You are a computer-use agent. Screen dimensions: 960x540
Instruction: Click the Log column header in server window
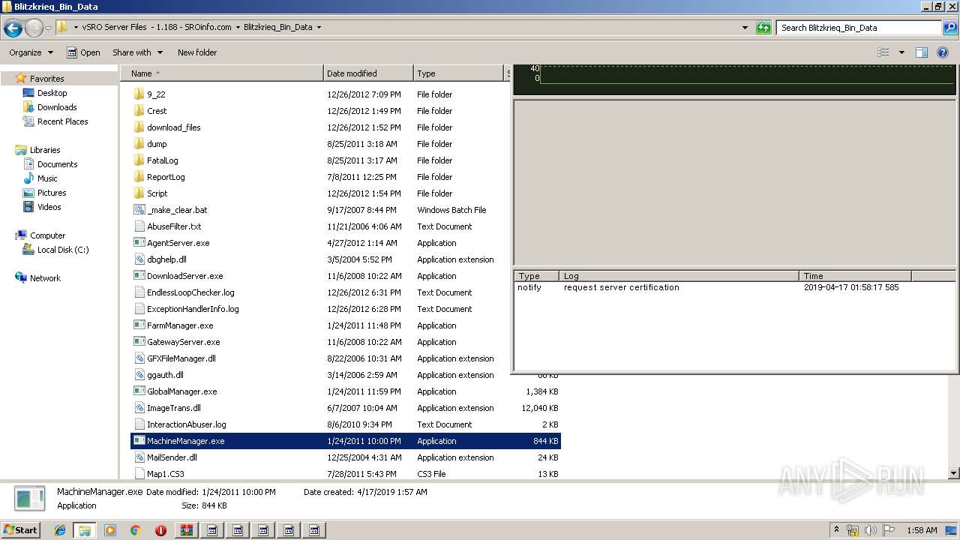[679, 276]
